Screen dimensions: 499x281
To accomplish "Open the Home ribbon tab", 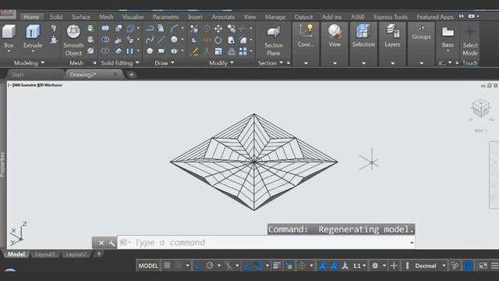I will [31, 17].
